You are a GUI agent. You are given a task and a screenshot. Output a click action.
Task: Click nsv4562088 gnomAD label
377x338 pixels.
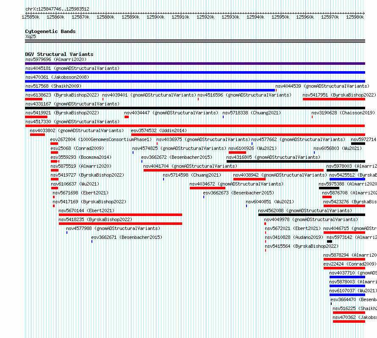pyautogui.click(x=305, y=211)
